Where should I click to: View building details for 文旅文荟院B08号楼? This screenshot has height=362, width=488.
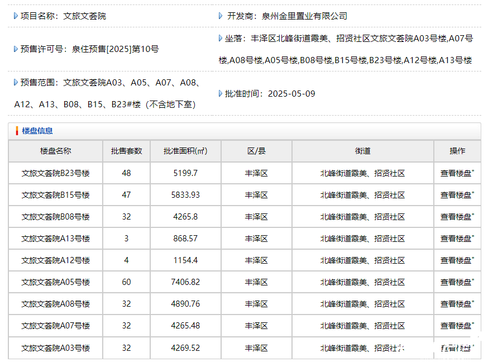tap(457, 217)
